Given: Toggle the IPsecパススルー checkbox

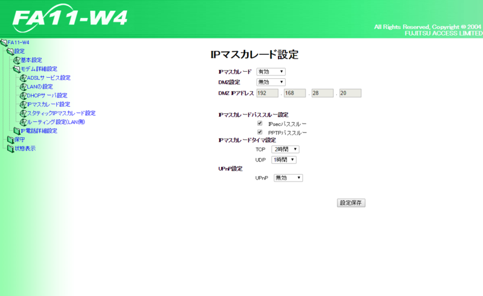Looking at the screenshot, I should point(260,124).
